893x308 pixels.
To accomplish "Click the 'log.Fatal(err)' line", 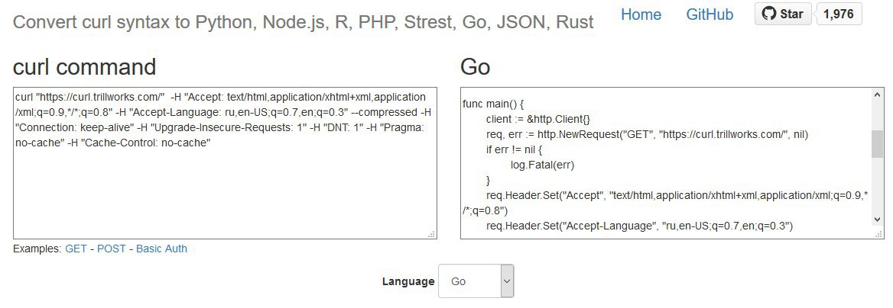I will pyautogui.click(x=542, y=165).
